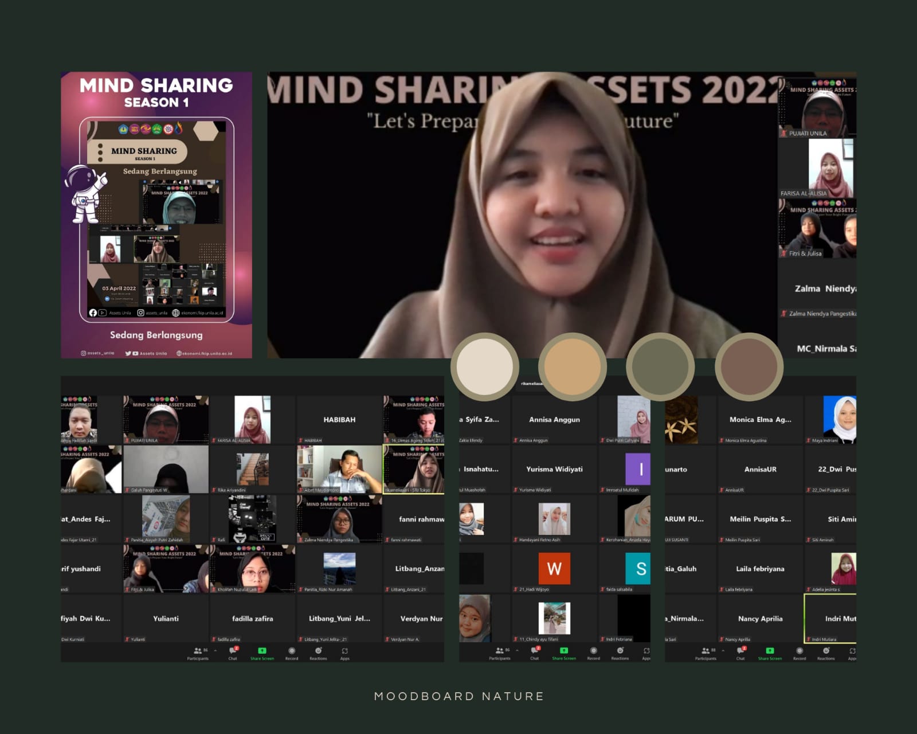Pick the tan orange color swatch

[x=572, y=366]
